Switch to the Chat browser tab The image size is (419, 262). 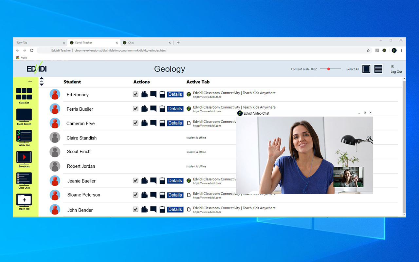147,43
